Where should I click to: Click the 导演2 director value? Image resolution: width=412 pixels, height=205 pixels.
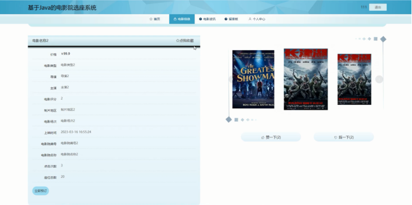click(x=65, y=76)
